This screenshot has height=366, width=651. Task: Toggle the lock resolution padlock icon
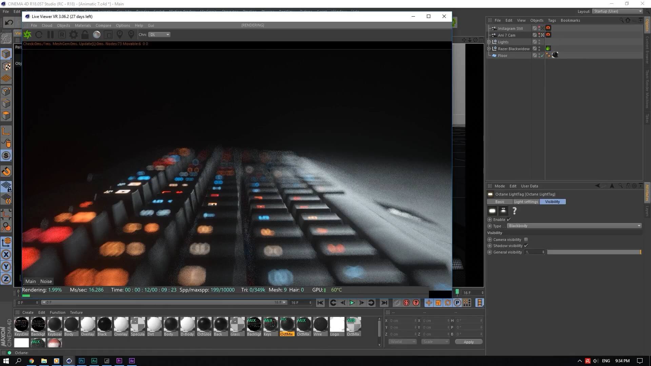click(x=85, y=35)
